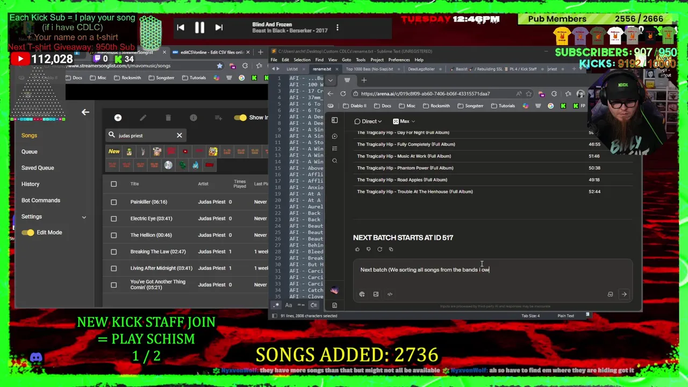Click the info icon in songlist toolbar
The width and height of the screenshot is (688, 387).
pyautogui.click(x=193, y=118)
